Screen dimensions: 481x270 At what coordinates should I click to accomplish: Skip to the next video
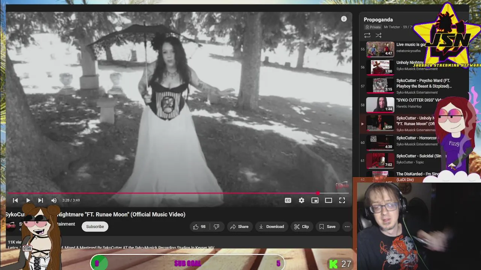[x=41, y=200]
